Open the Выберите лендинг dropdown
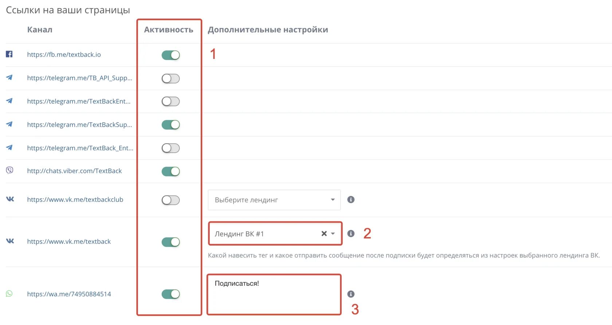Image resolution: width=612 pixels, height=325 pixels. (274, 200)
